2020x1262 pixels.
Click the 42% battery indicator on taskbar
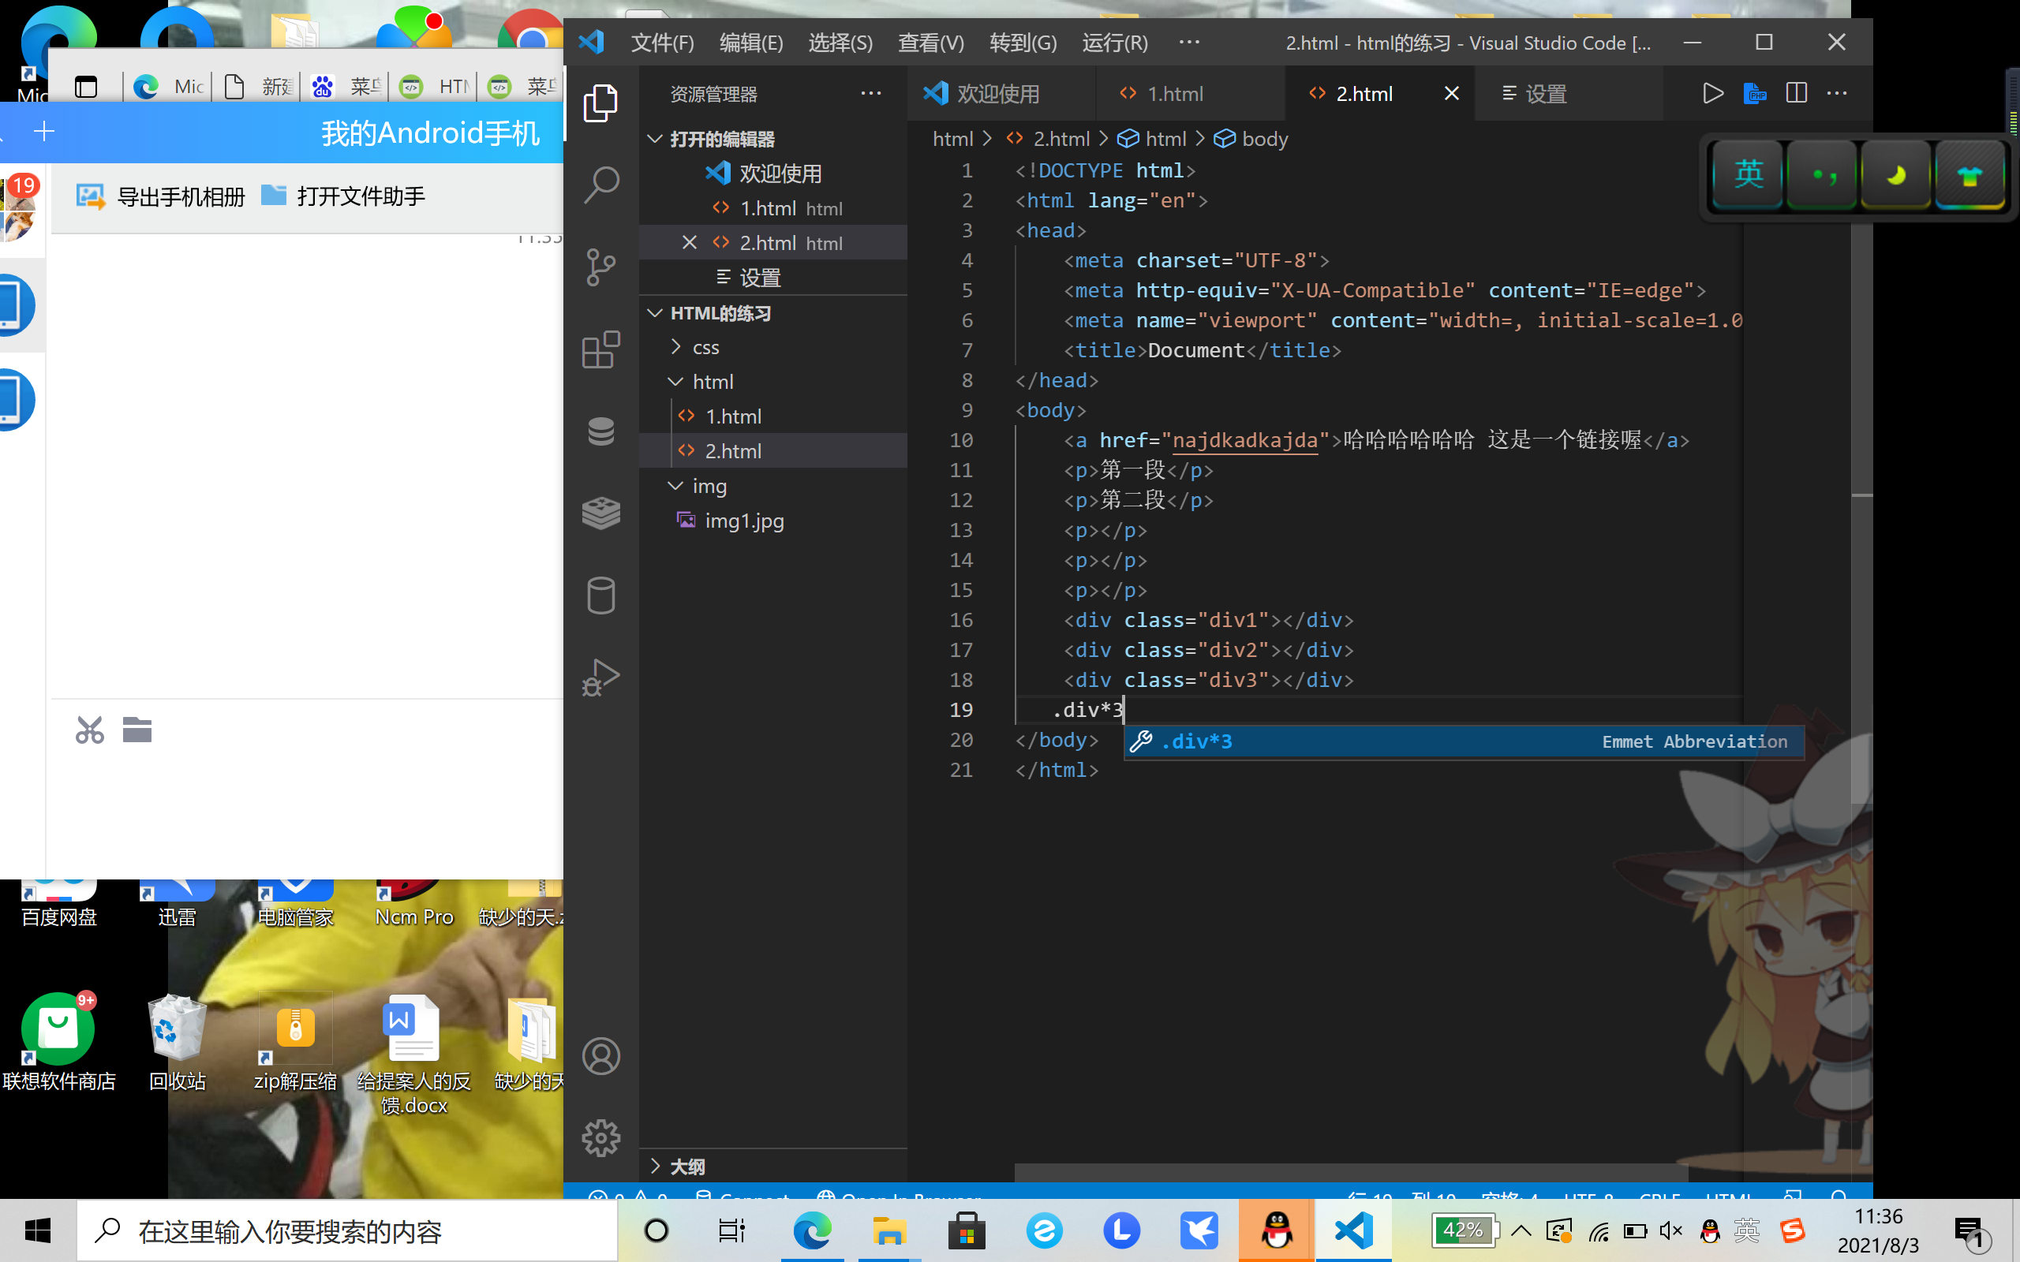(1464, 1230)
